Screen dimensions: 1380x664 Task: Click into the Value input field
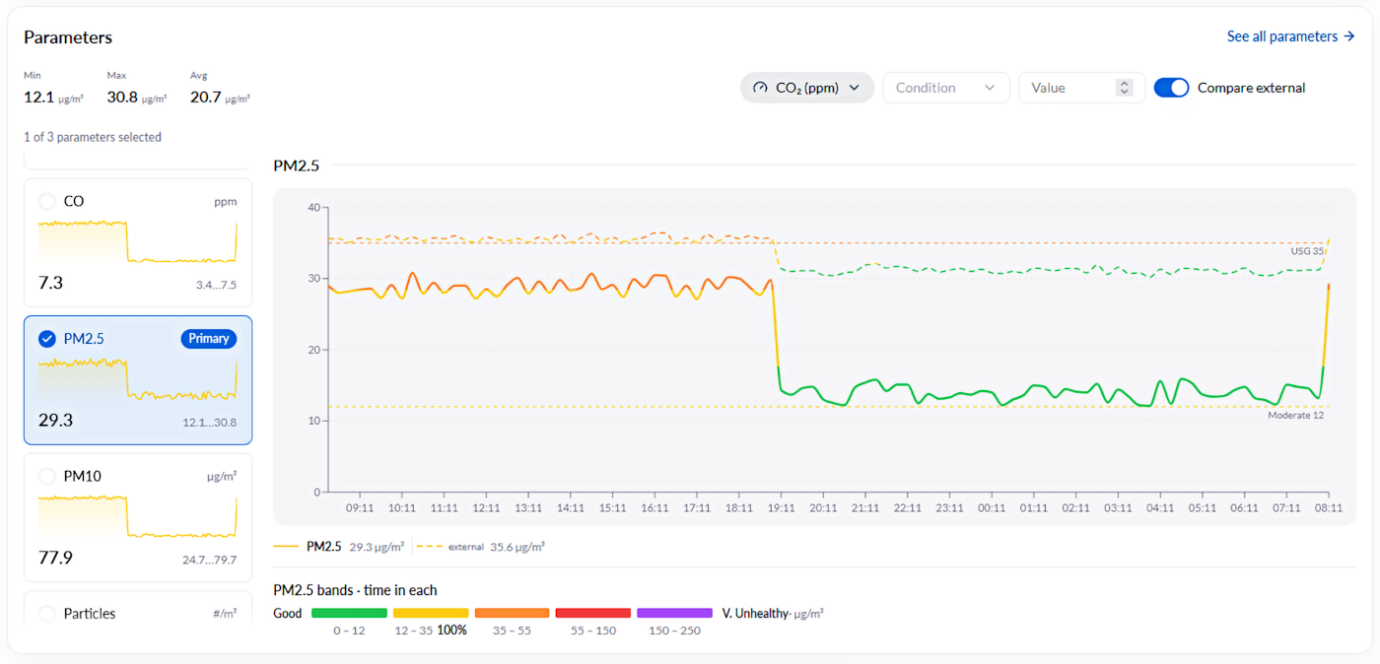(1082, 88)
